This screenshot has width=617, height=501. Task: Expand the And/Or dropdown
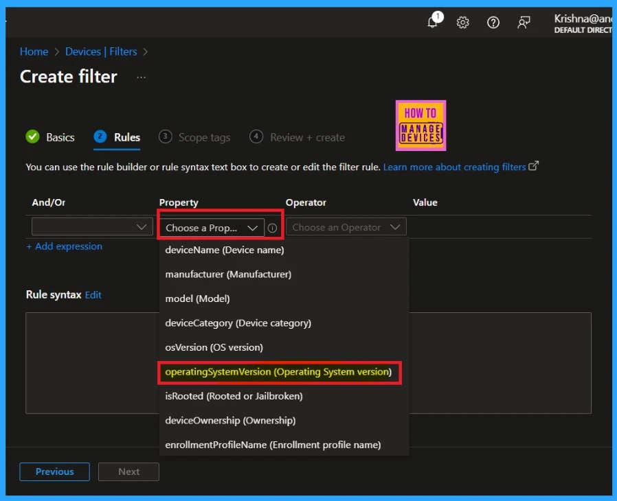click(92, 226)
